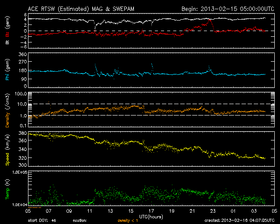Click the 'start DOY: 46' text
Screen dimensions: 280x224
click(42, 220)
